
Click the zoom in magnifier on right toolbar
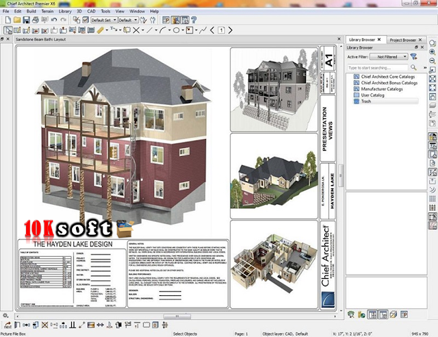pos(432,52)
